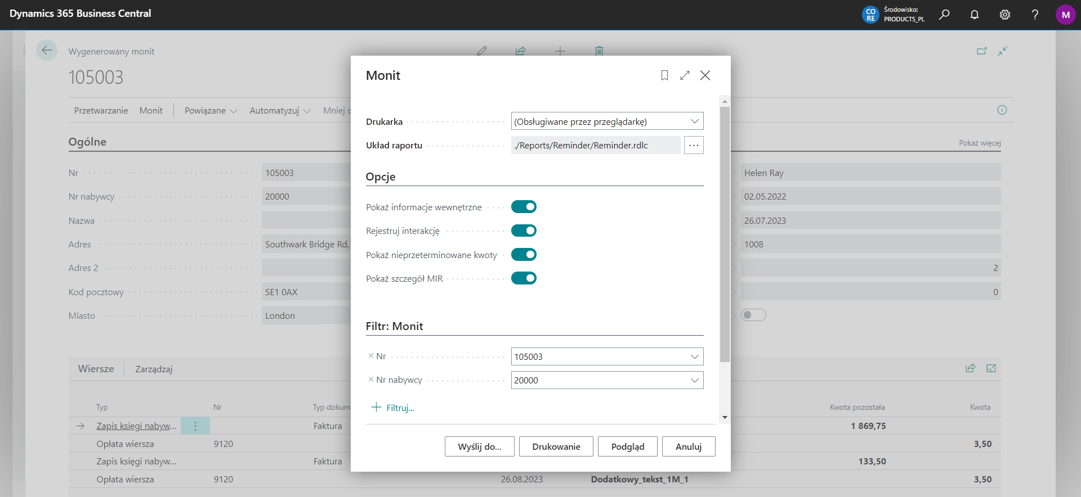This screenshot has width=1081, height=497.
Task: Click the info circle icon in the action bar
Action: coord(1002,110)
